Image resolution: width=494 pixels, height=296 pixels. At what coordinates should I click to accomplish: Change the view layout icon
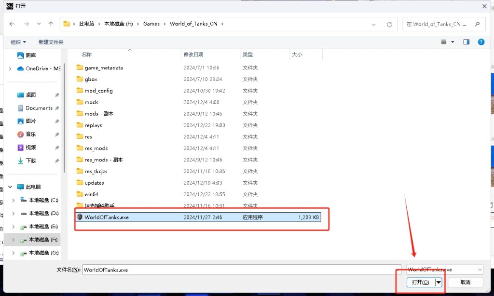tap(444, 42)
